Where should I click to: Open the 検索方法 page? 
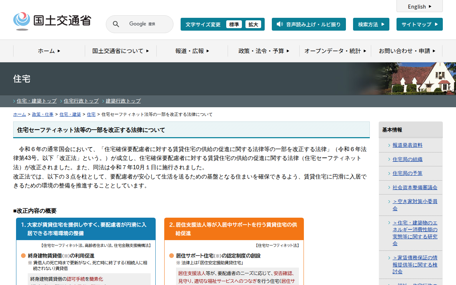click(371, 24)
